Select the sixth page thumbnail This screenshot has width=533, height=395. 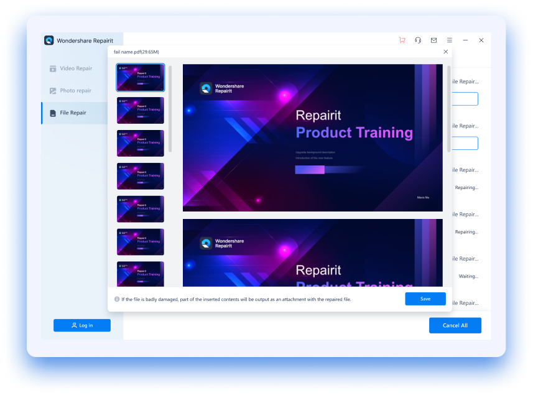(x=141, y=242)
